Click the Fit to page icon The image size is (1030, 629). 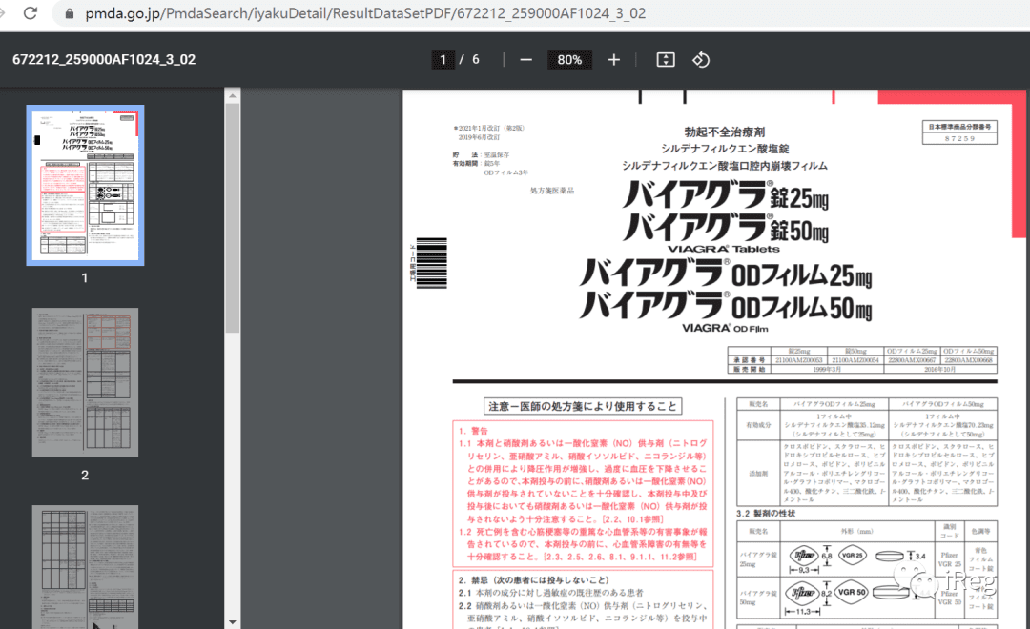click(x=666, y=60)
